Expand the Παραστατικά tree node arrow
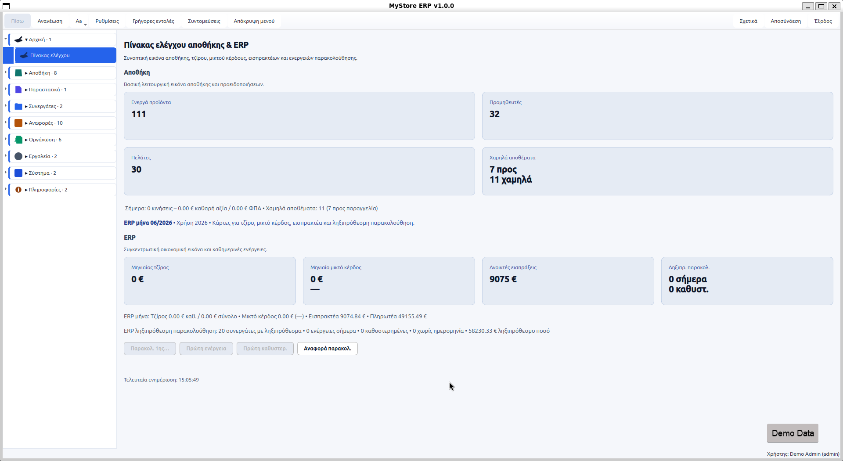This screenshot has height=461, width=843. [x=6, y=89]
